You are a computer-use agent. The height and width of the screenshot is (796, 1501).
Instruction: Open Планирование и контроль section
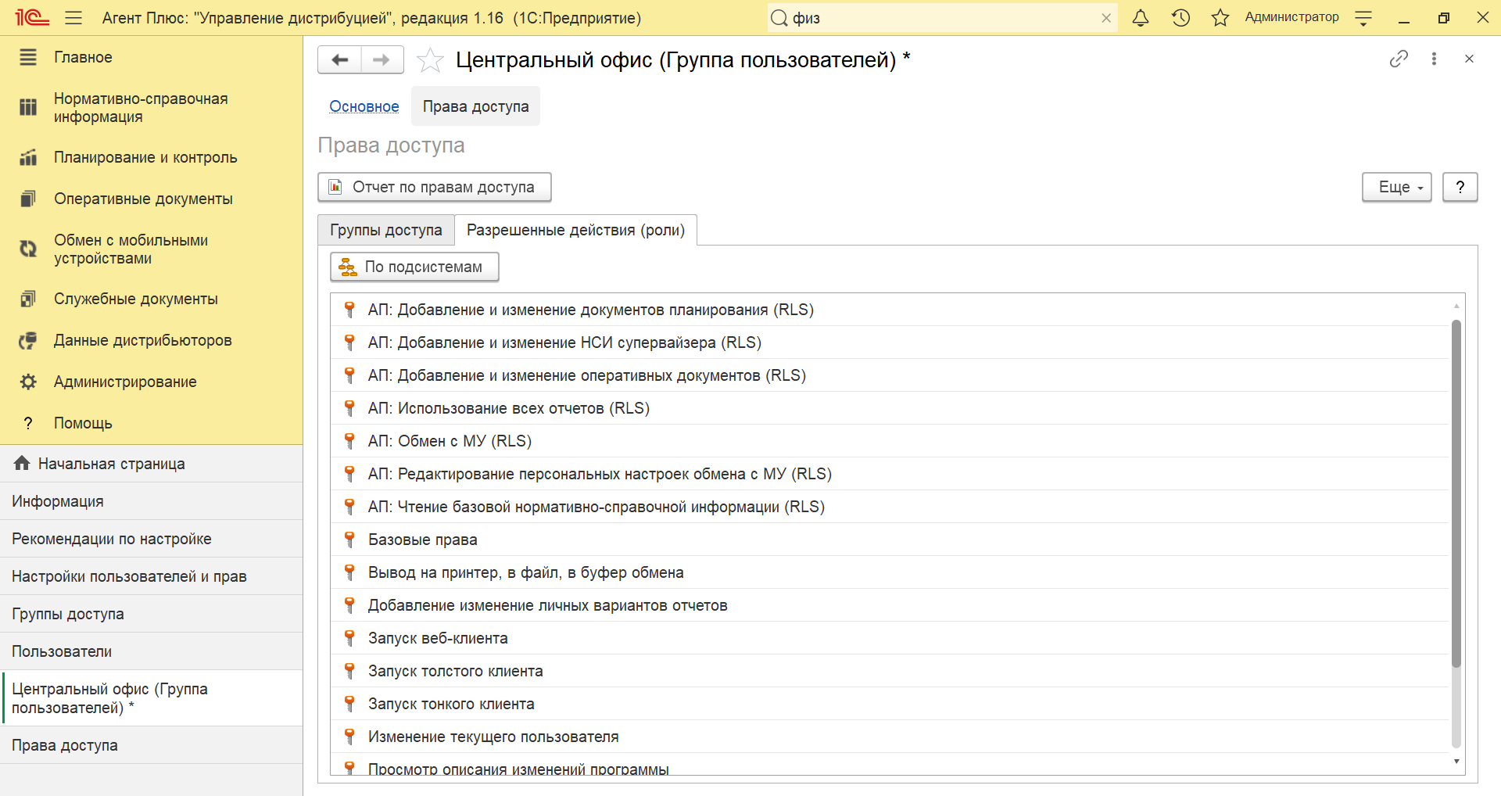(x=151, y=157)
